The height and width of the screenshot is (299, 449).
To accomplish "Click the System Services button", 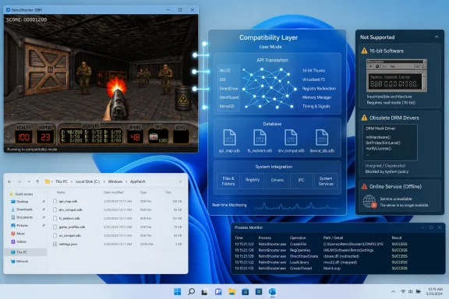I will click(x=326, y=181).
